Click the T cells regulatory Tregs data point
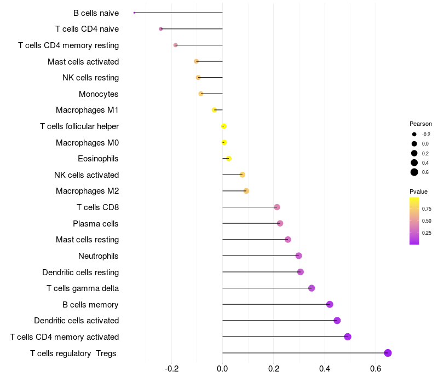The width and height of the screenshot is (438, 383). [388, 353]
